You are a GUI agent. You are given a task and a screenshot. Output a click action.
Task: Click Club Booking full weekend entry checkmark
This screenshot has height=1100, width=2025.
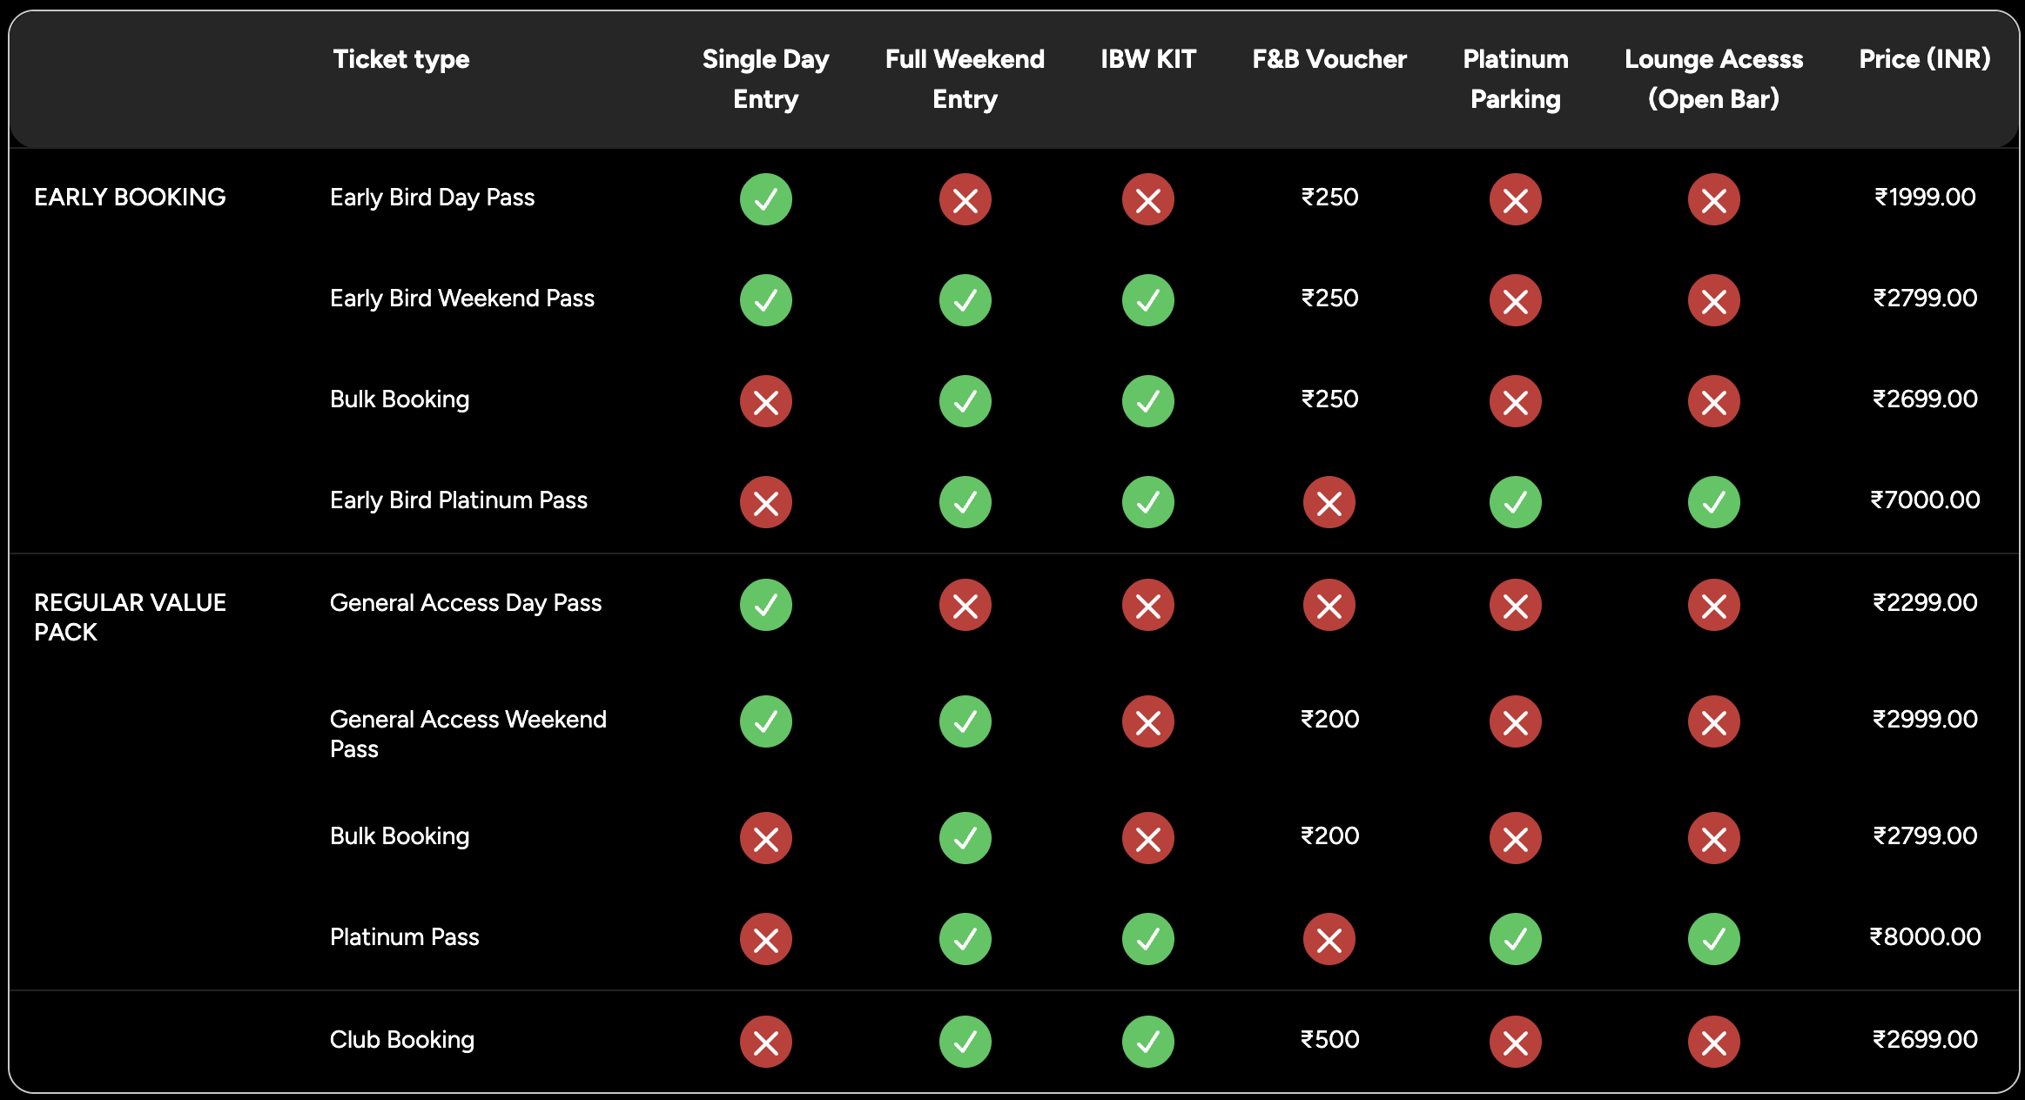click(965, 1042)
